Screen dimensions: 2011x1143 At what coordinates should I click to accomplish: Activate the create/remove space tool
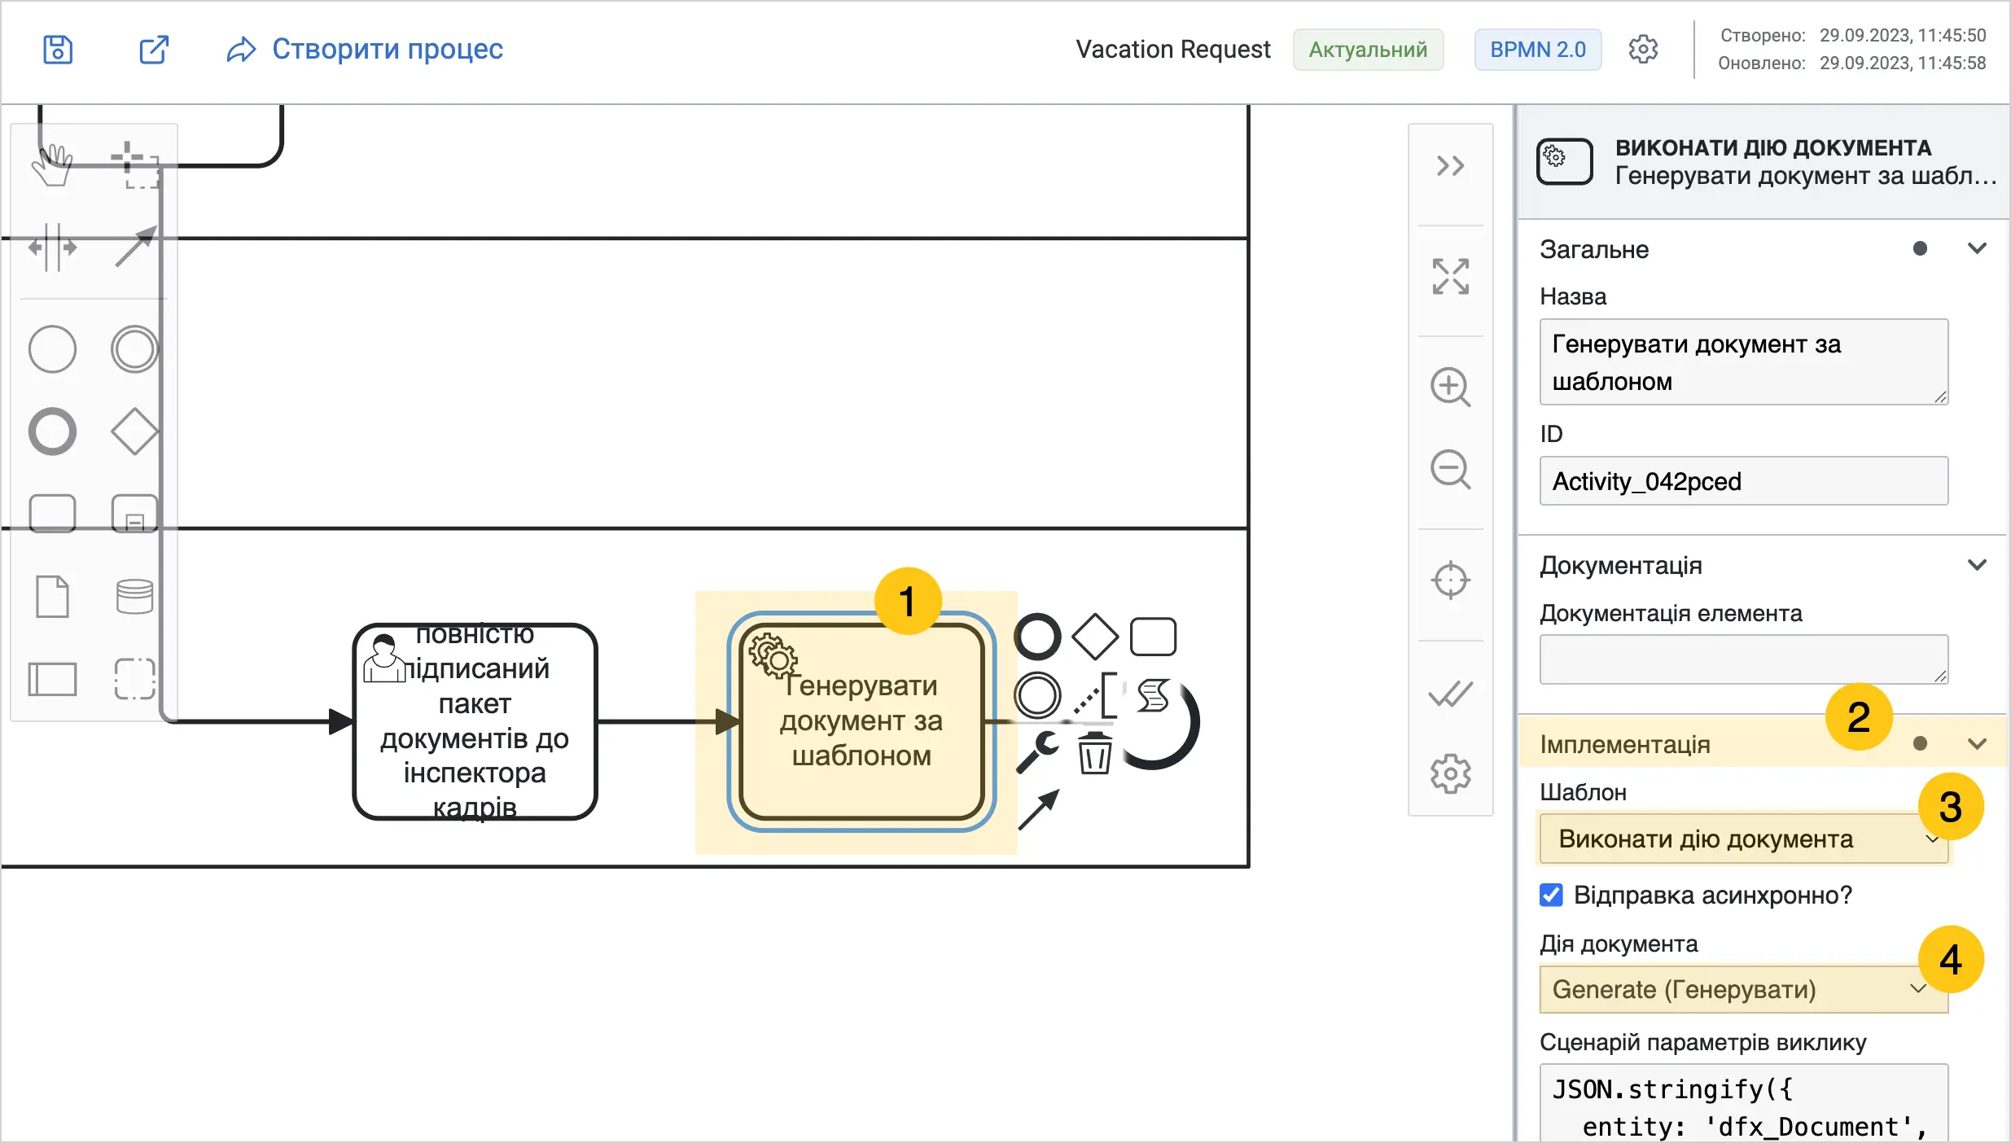(x=52, y=247)
